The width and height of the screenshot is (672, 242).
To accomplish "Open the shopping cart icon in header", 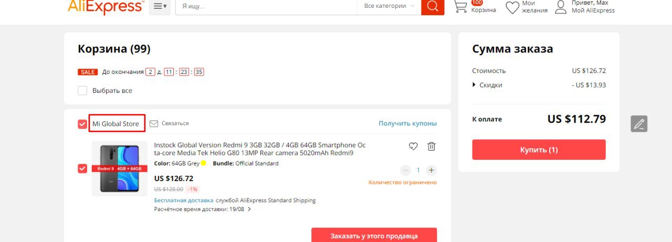I will [x=460, y=6].
